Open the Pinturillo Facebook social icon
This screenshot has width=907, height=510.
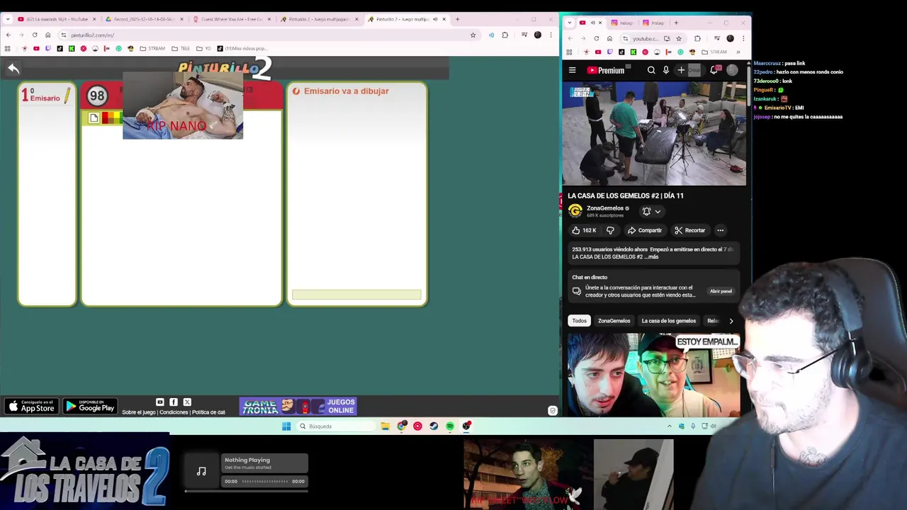coord(174,402)
